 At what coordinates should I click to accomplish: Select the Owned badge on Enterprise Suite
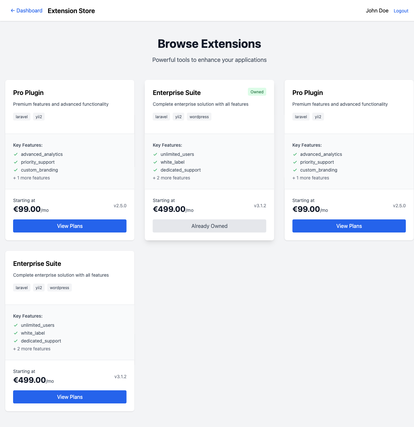[257, 92]
